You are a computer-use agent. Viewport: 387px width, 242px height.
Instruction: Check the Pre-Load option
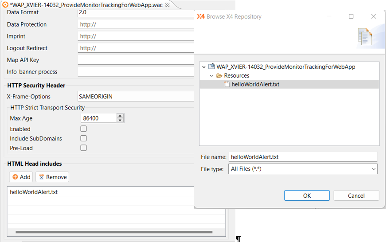[83, 148]
